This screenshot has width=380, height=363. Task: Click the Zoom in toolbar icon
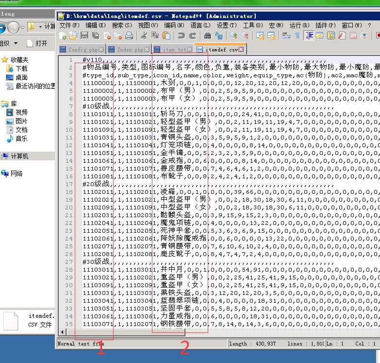234,35
